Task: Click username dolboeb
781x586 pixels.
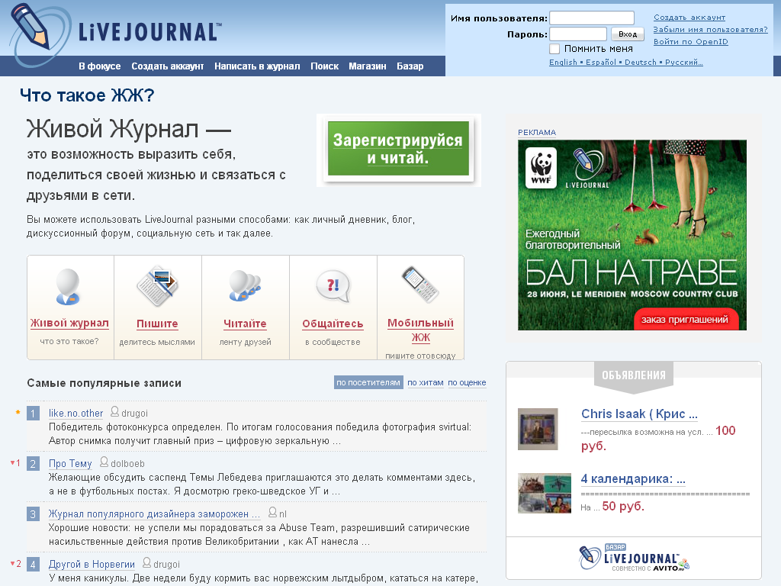Action: (127, 463)
